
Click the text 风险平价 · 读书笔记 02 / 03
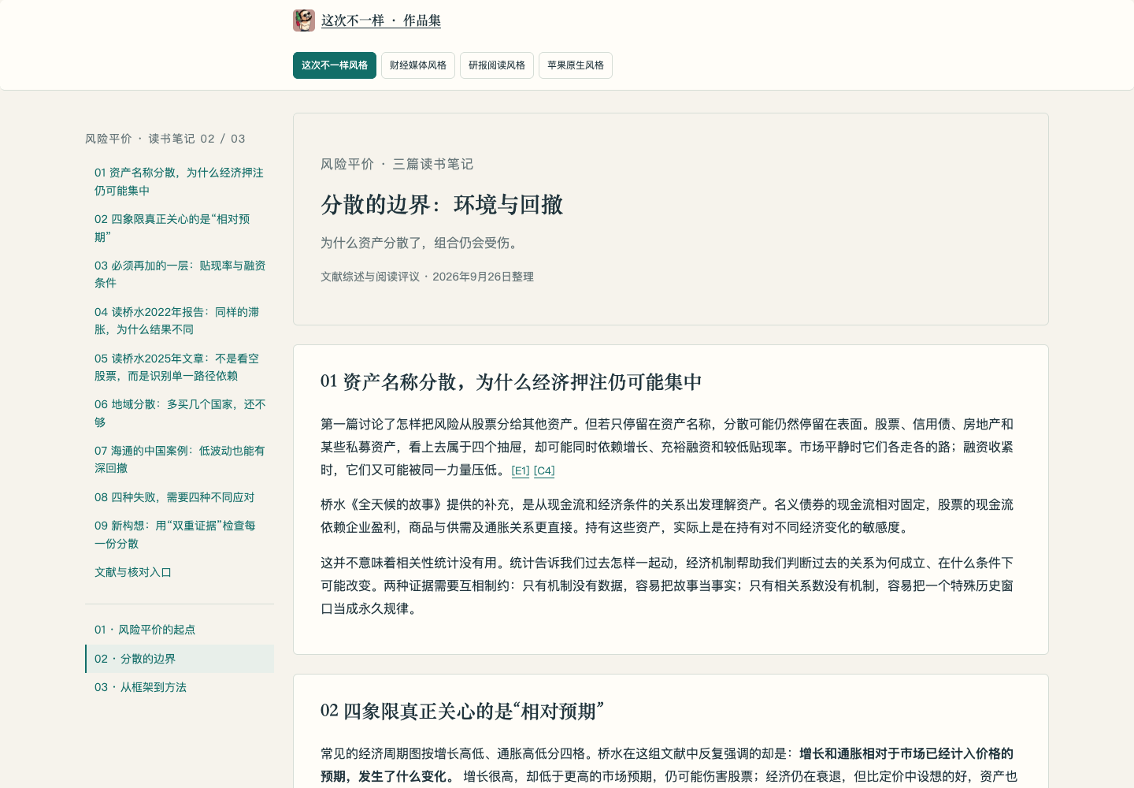click(165, 139)
